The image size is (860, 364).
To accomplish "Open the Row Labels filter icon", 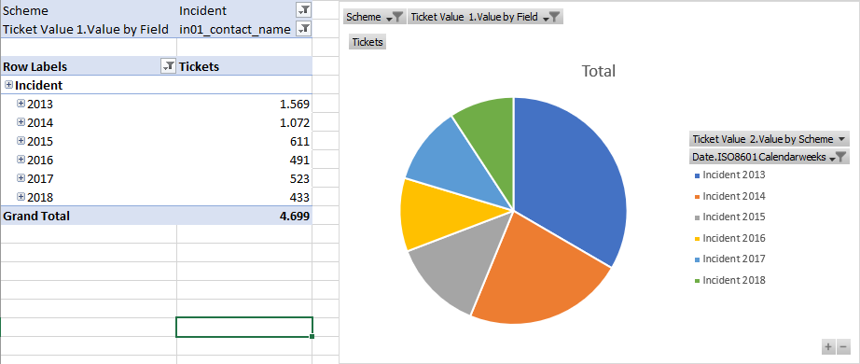I will pos(169,66).
